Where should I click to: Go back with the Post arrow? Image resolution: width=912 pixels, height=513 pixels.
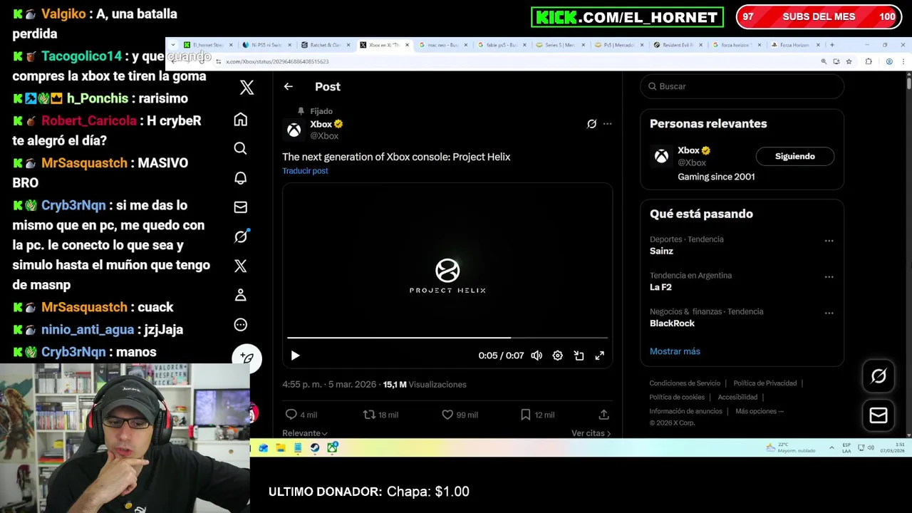pyautogui.click(x=288, y=86)
